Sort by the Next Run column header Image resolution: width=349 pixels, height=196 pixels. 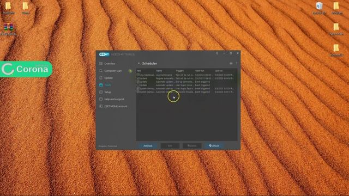[x=200, y=71]
